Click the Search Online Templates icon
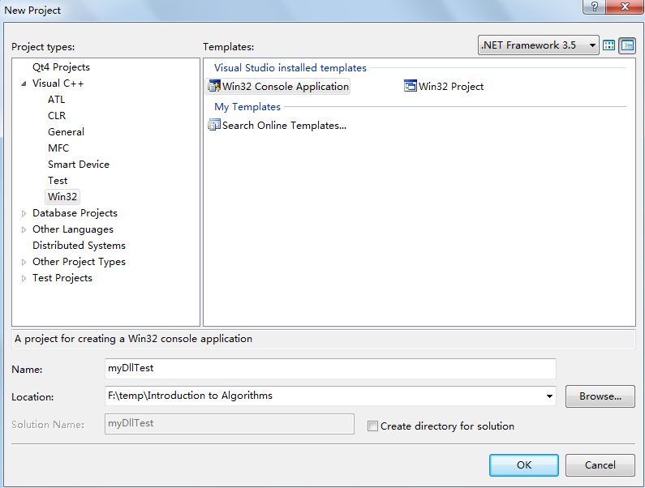The width and height of the screenshot is (645, 488). 214,125
